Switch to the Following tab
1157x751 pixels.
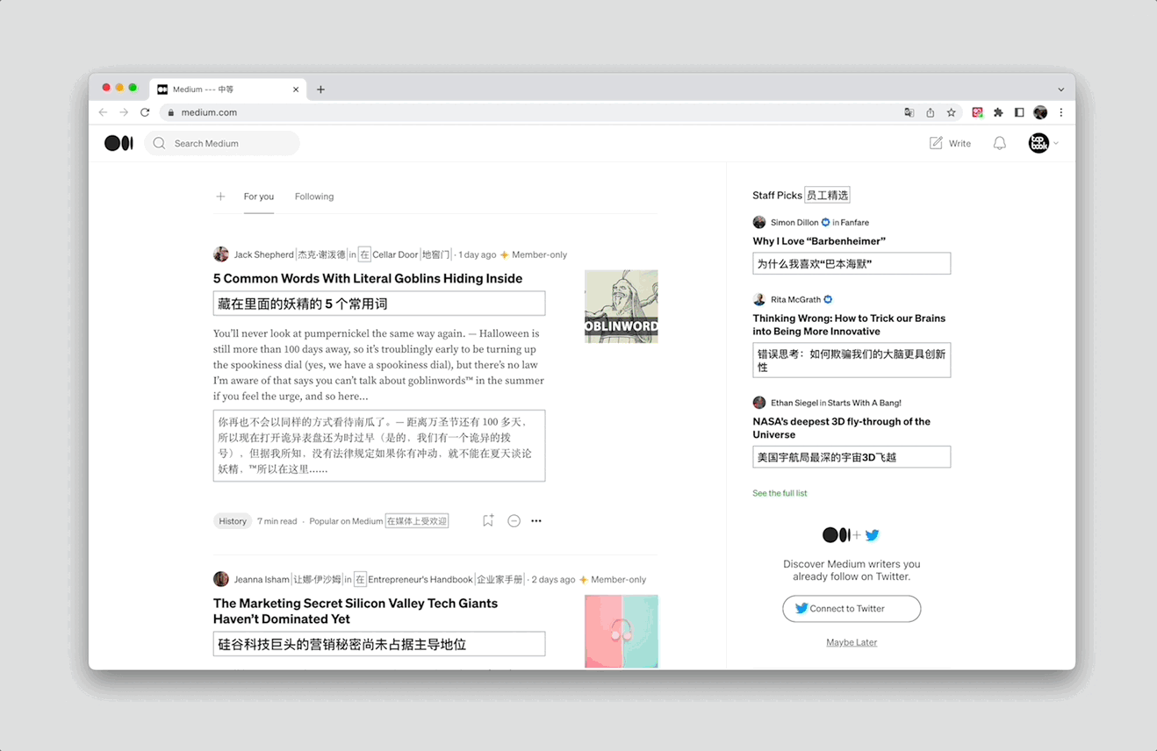(313, 197)
